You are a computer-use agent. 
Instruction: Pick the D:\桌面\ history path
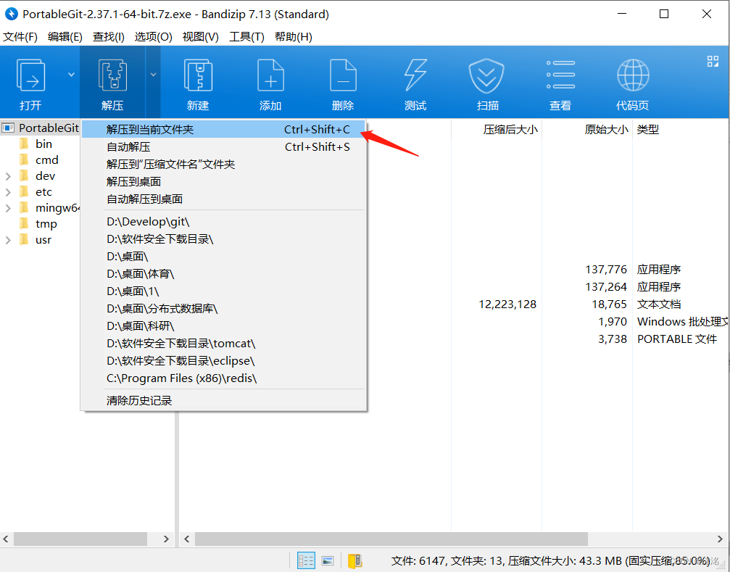(223, 257)
